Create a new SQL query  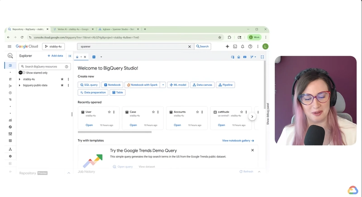tap(89, 85)
